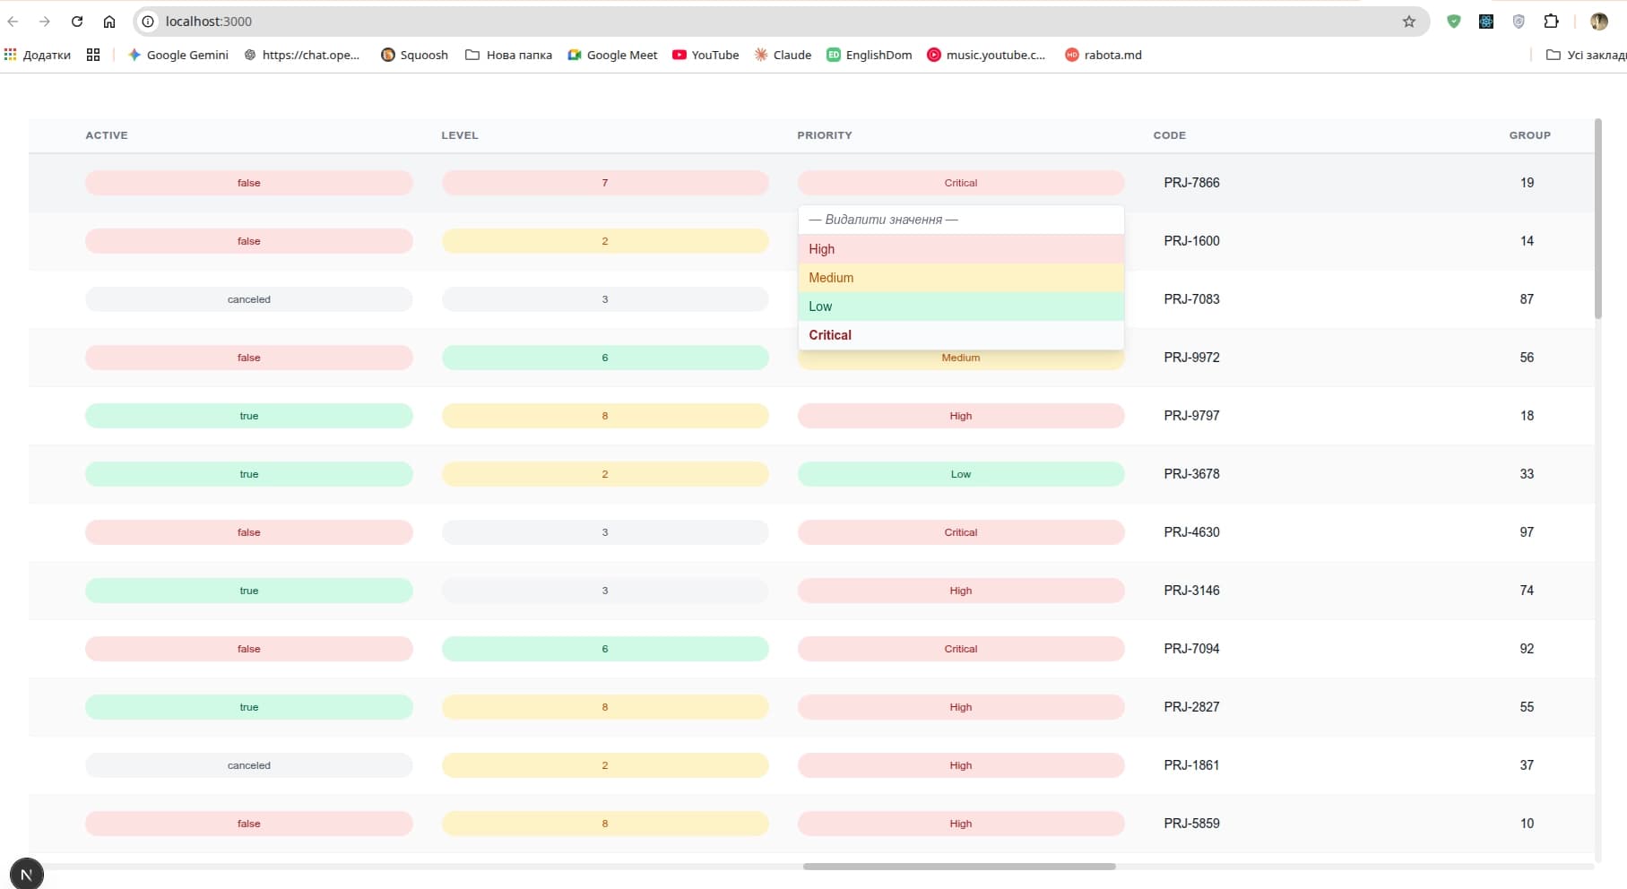Click the gray shield extension icon
This screenshot has height=889, width=1627.
1519,22
